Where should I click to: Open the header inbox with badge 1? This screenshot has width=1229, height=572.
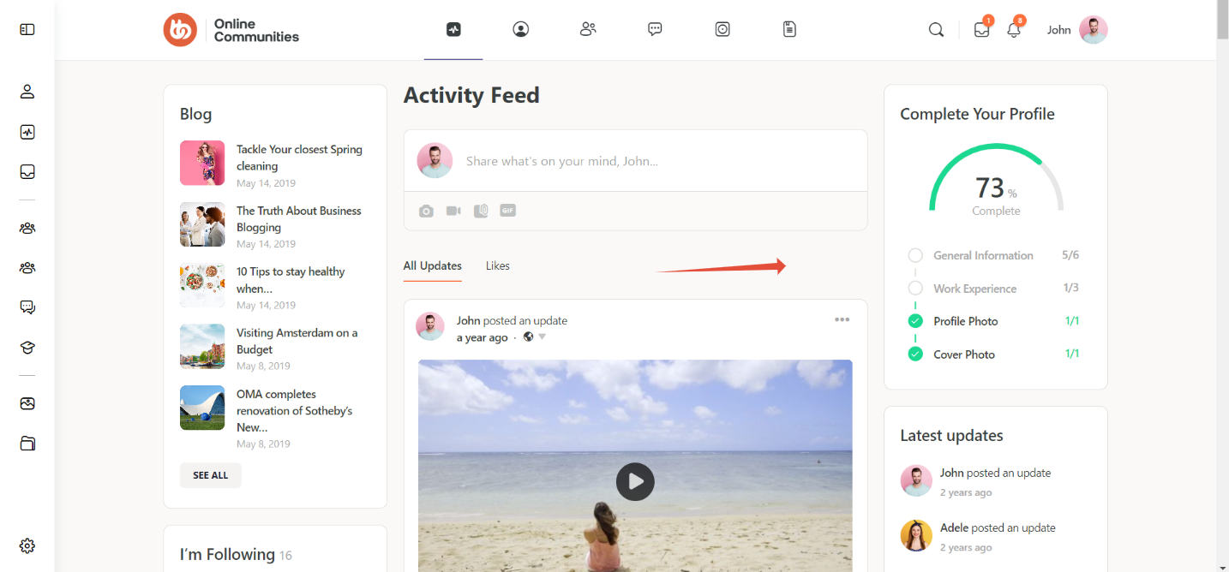click(982, 30)
